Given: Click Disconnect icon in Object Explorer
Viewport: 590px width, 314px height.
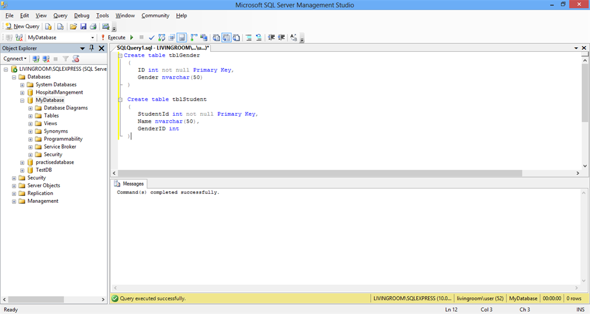Looking at the screenshot, I should 46,59.
